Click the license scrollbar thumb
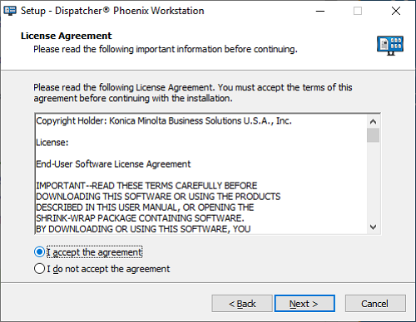 pyautogui.click(x=373, y=135)
